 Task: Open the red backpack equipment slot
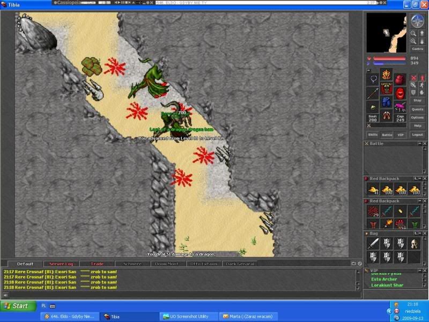tap(400, 79)
